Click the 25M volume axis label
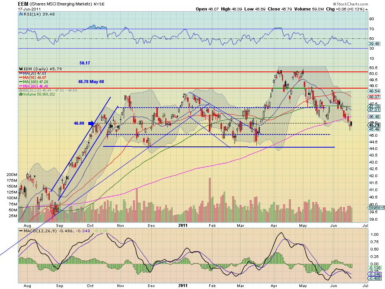385x289 pixels. 13,216
